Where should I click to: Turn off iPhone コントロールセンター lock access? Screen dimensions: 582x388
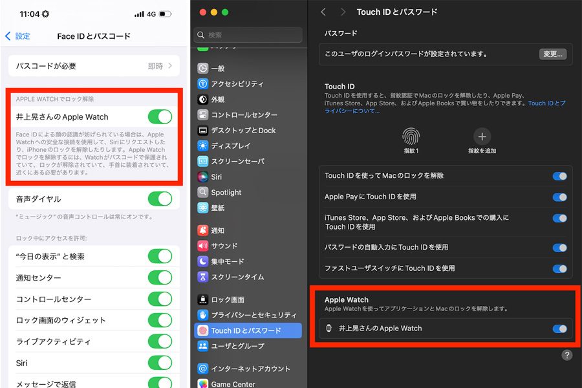(x=160, y=299)
